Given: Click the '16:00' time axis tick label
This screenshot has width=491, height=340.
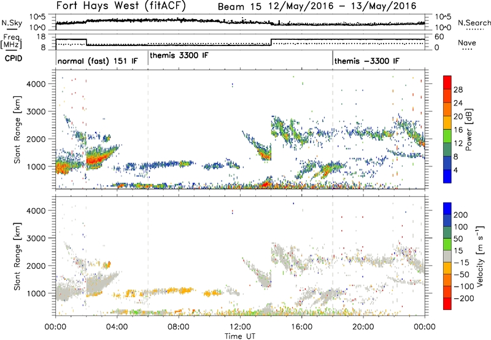Looking at the screenshot, I should pyautogui.click(x=301, y=327).
